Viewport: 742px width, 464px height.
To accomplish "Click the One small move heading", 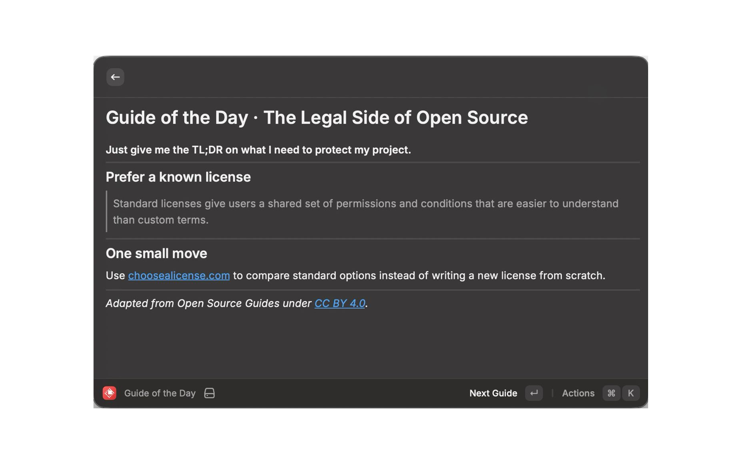I will 156,254.
